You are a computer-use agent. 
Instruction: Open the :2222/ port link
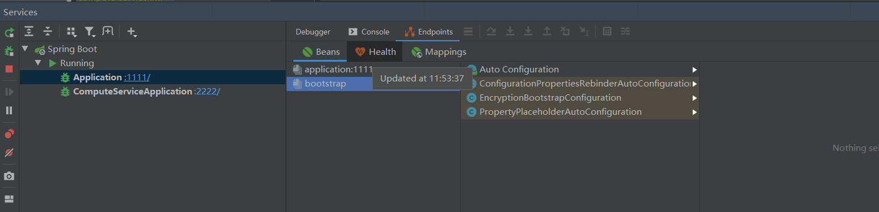coord(207,91)
